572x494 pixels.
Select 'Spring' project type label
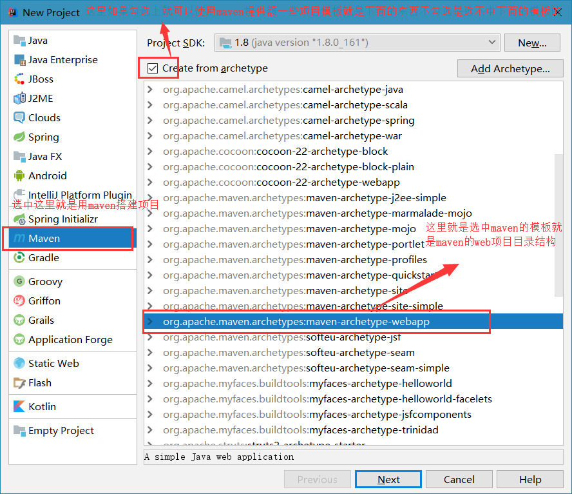[x=44, y=137]
